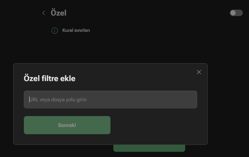Click the green button behind the dialog
Viewport: 249px width, 157px height.
click(149, 148)
